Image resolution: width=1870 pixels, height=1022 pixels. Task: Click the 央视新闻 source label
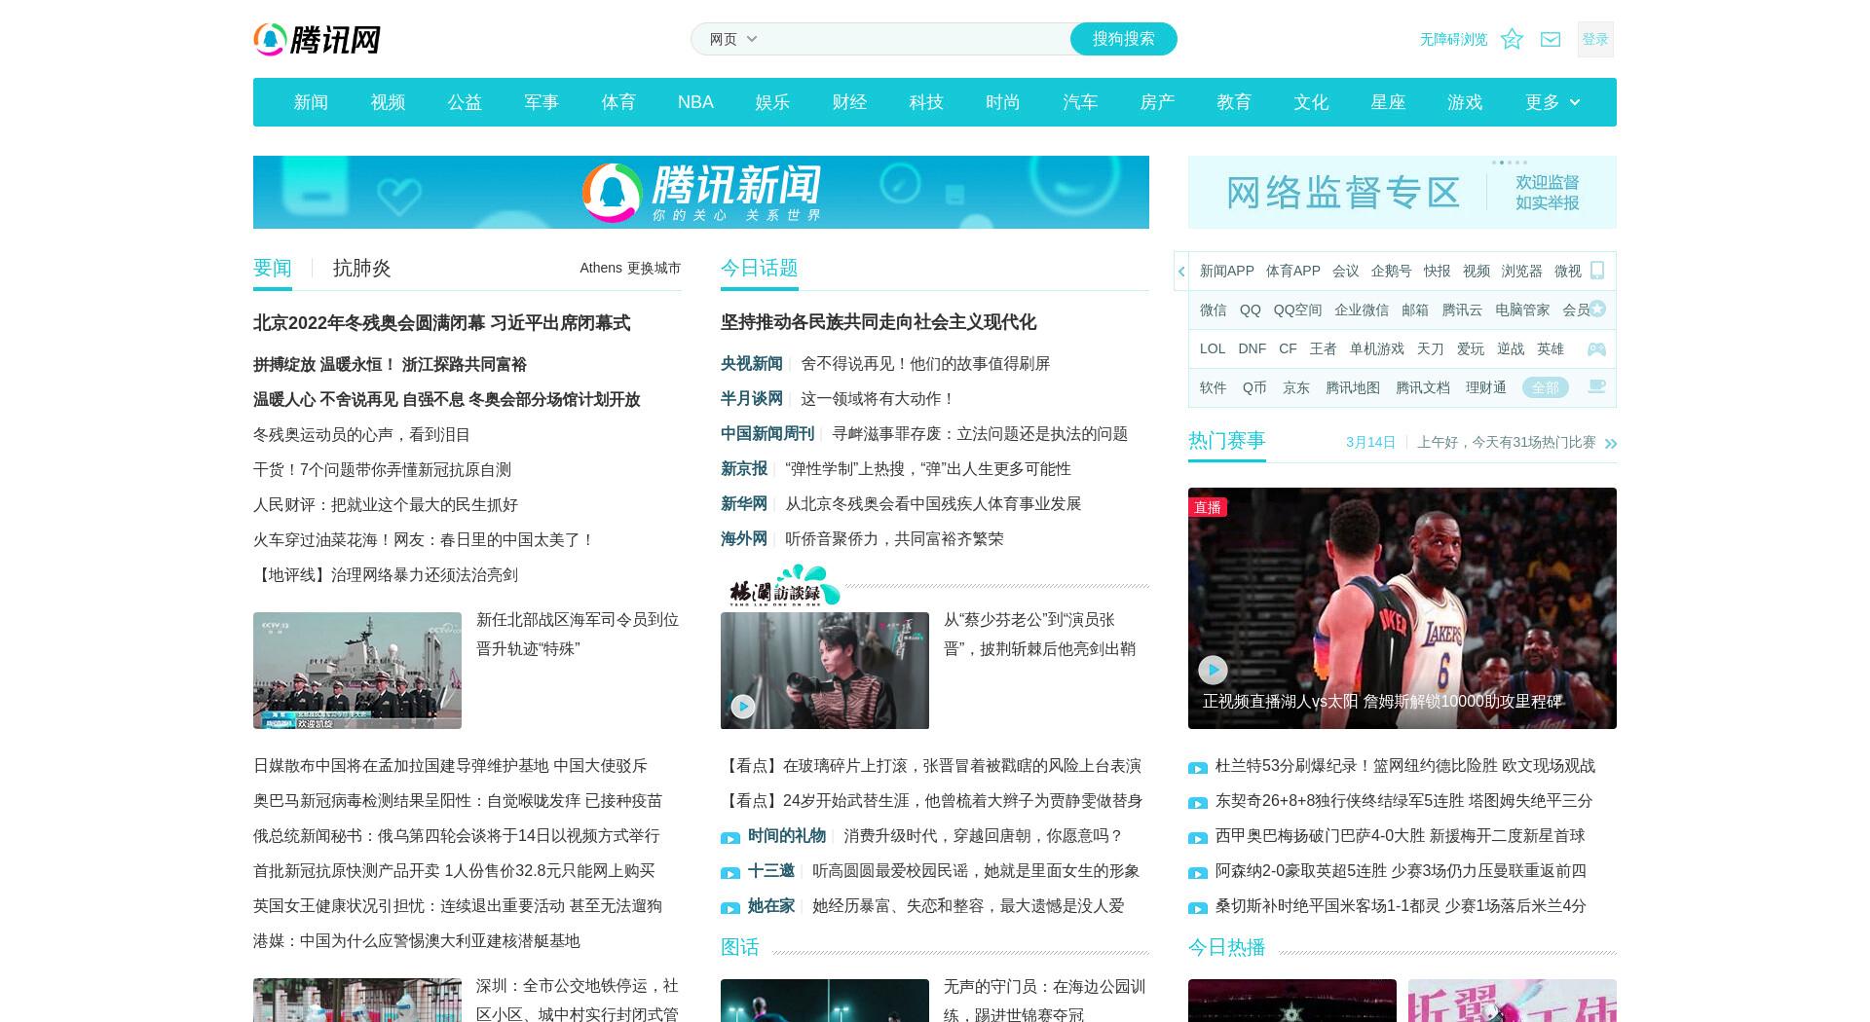(752, 364)
